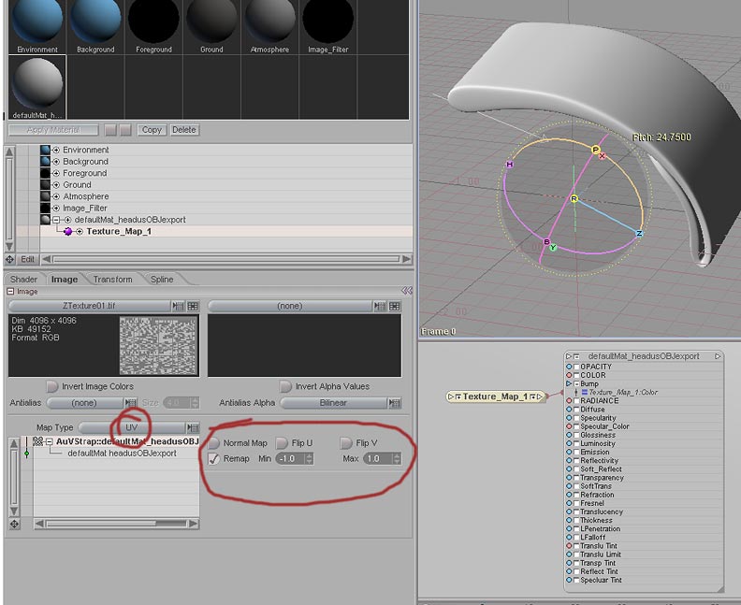Switch to the Spline tab
This screenshot has height=605, width=741.
tap(162, 279)
